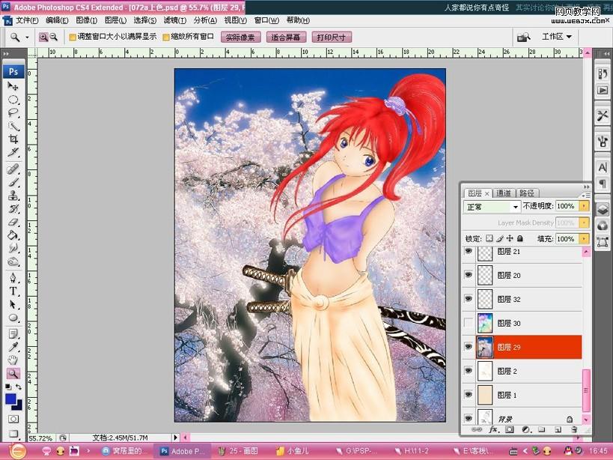Select the Sponge tool
This screenshot has height=460, width=613.
pyautogui.click(x=13, y=261)
